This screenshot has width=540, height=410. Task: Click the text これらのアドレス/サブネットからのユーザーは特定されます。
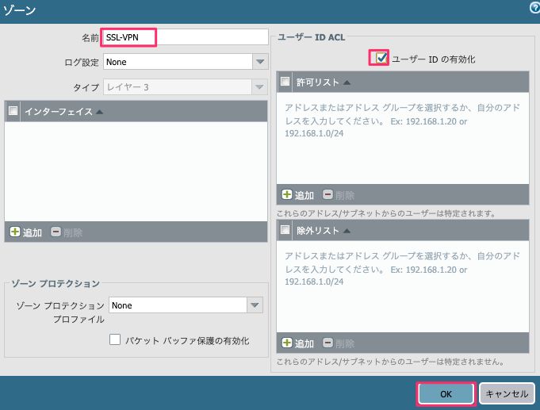point(386,213)
